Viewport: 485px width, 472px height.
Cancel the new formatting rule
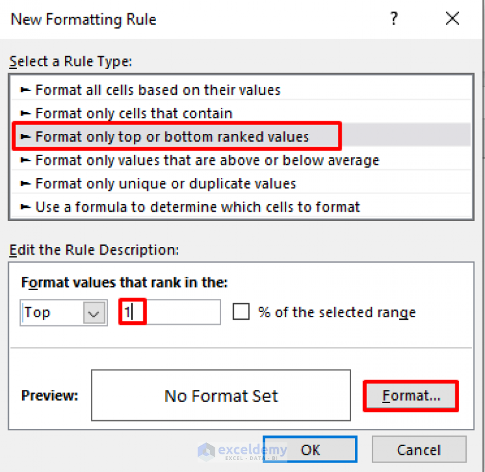pos(419,449)
